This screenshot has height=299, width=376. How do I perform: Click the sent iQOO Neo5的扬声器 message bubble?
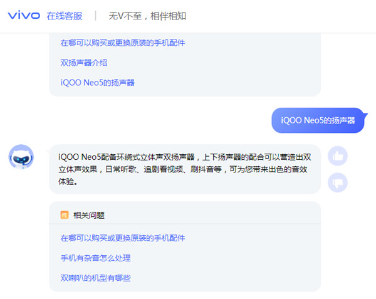click(x=318, y=120)
